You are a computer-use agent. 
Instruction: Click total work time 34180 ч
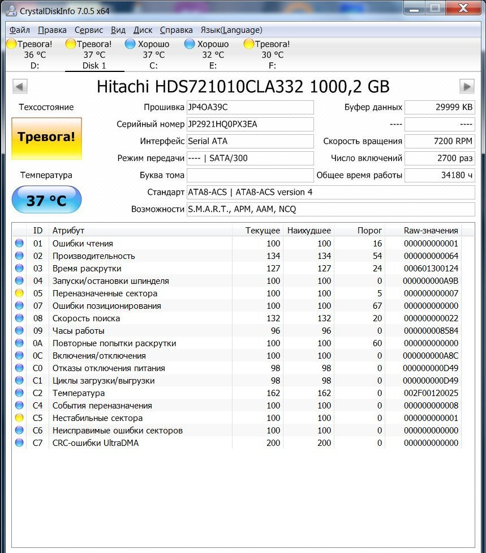tap(440, 175)
